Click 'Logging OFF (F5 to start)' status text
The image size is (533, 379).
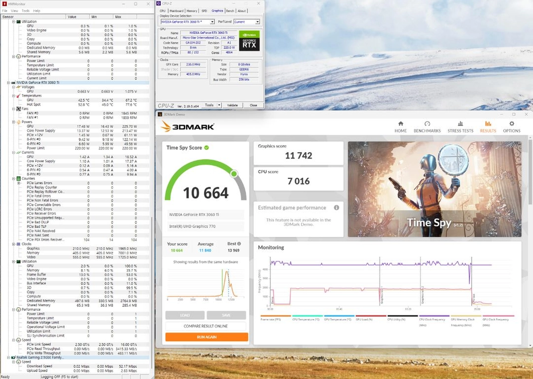[60, 376]
